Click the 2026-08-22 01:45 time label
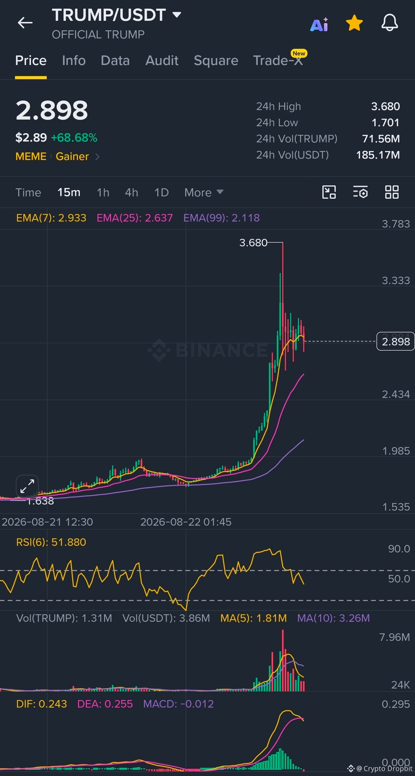 pos(186,522)
